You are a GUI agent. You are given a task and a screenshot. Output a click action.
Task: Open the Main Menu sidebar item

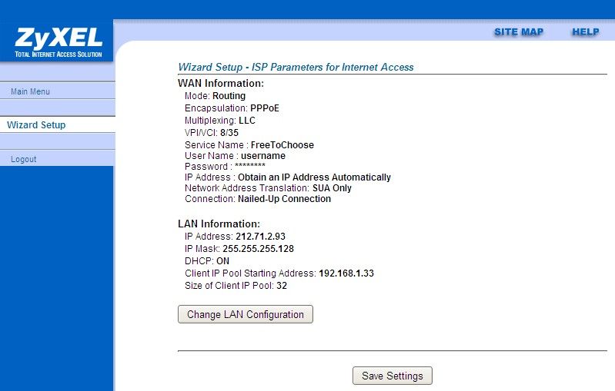coord(30,92)
